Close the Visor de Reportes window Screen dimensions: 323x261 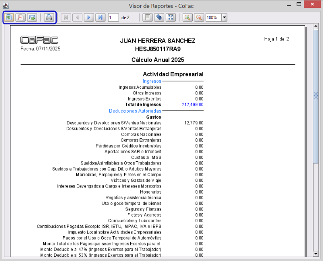(x=312, y=4)
